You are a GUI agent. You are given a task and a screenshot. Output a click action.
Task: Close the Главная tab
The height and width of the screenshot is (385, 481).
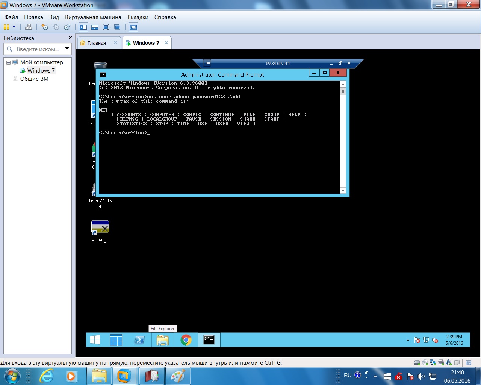115,43
